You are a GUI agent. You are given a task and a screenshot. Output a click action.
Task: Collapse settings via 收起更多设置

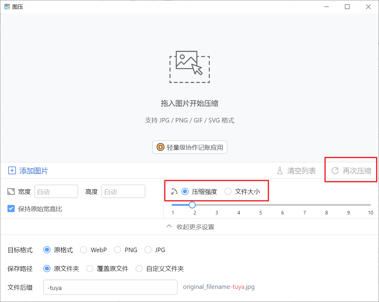[x=190, y=227]
